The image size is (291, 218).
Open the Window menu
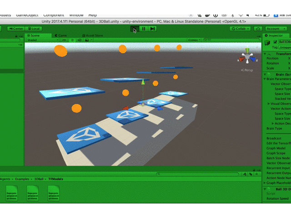[76, 15]
